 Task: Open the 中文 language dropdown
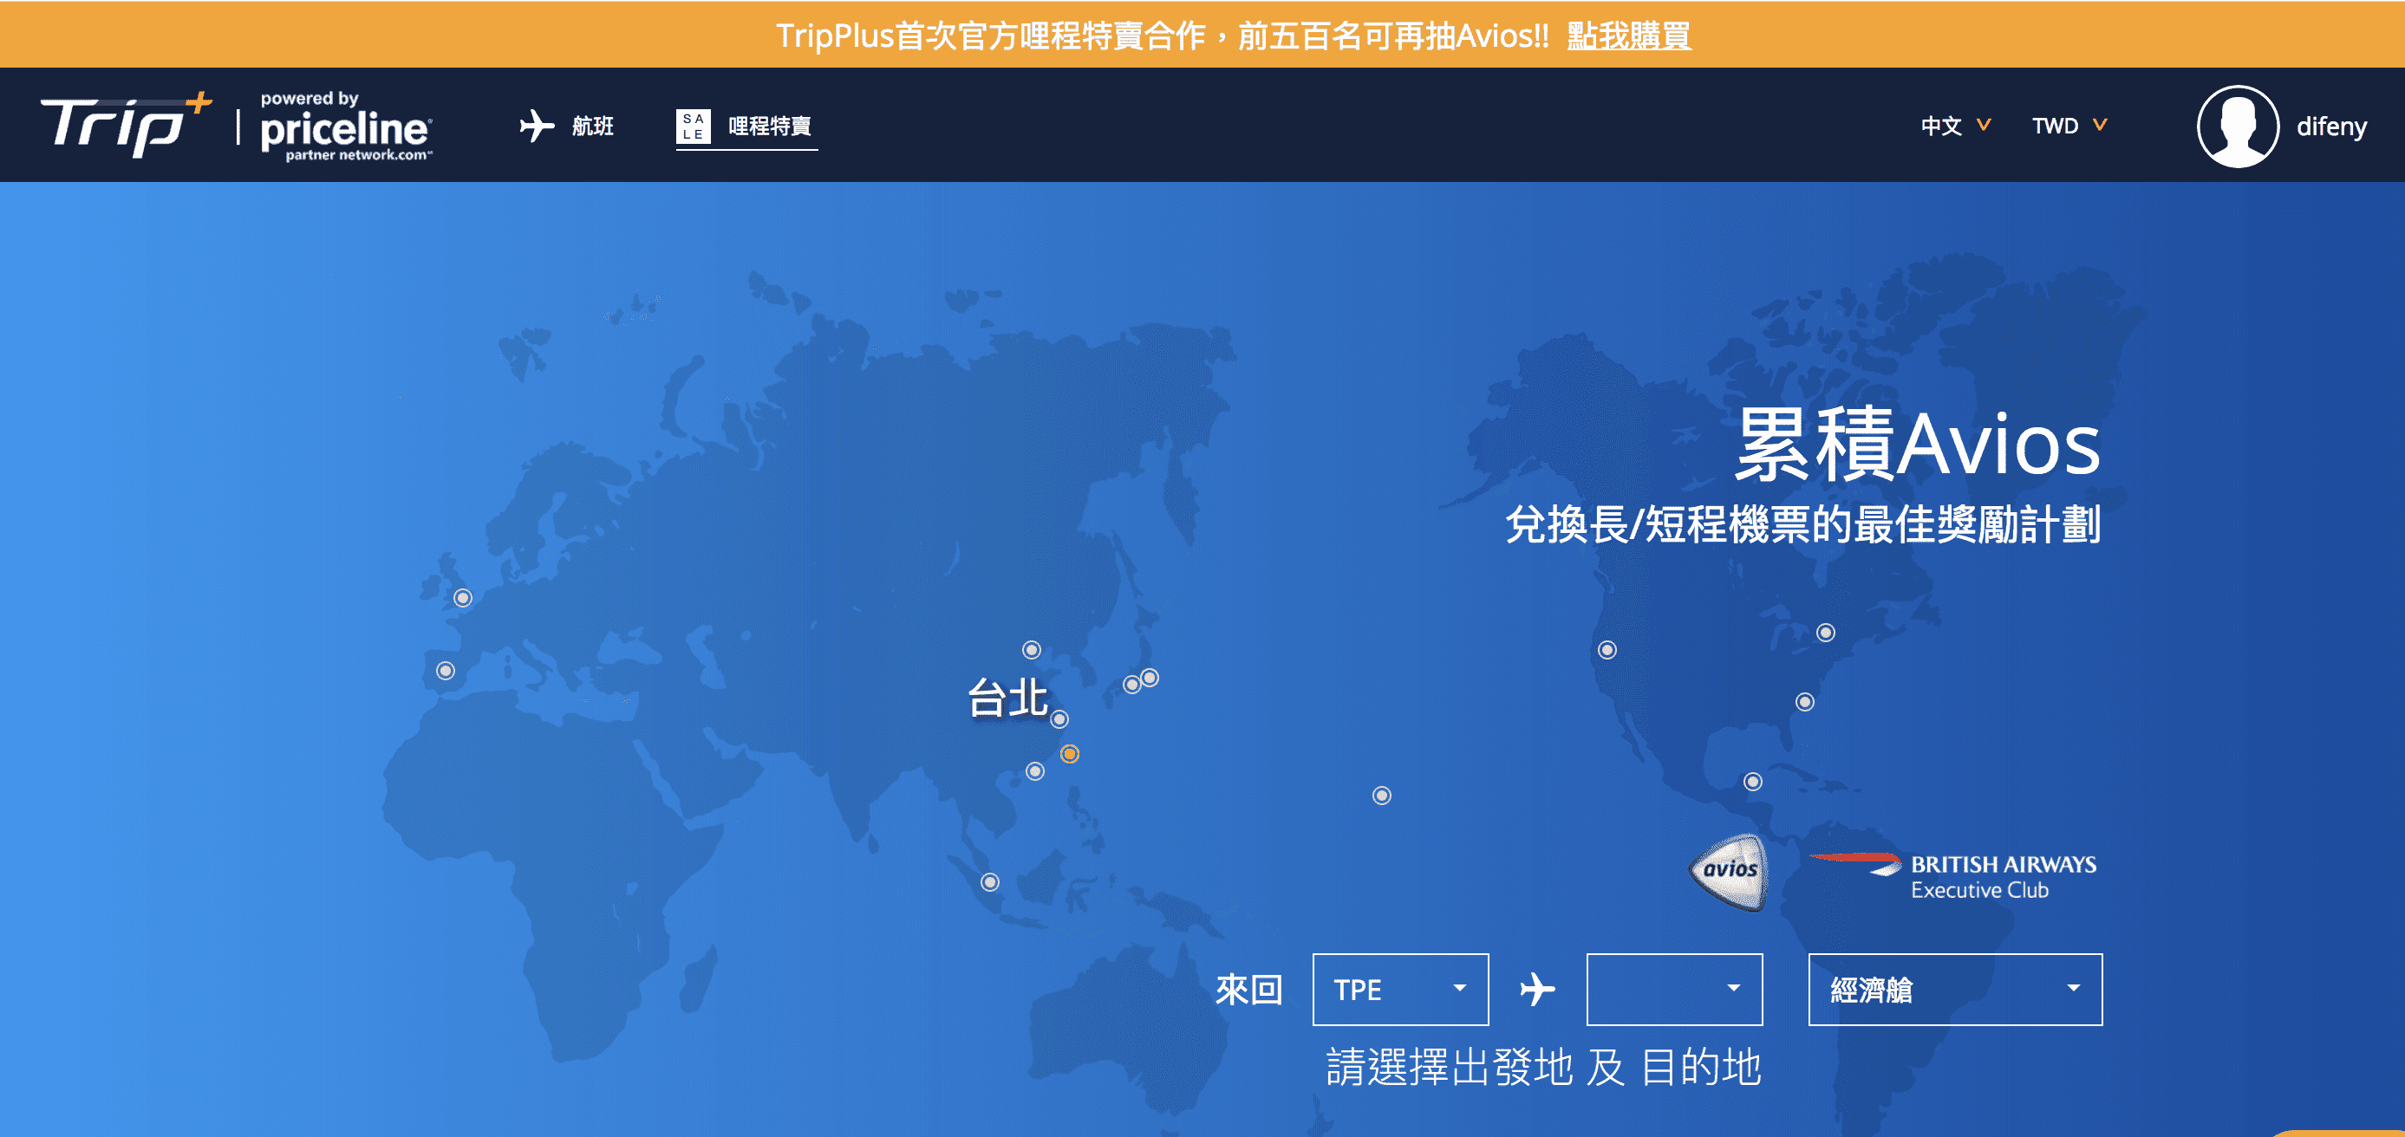coord(1956,126)
